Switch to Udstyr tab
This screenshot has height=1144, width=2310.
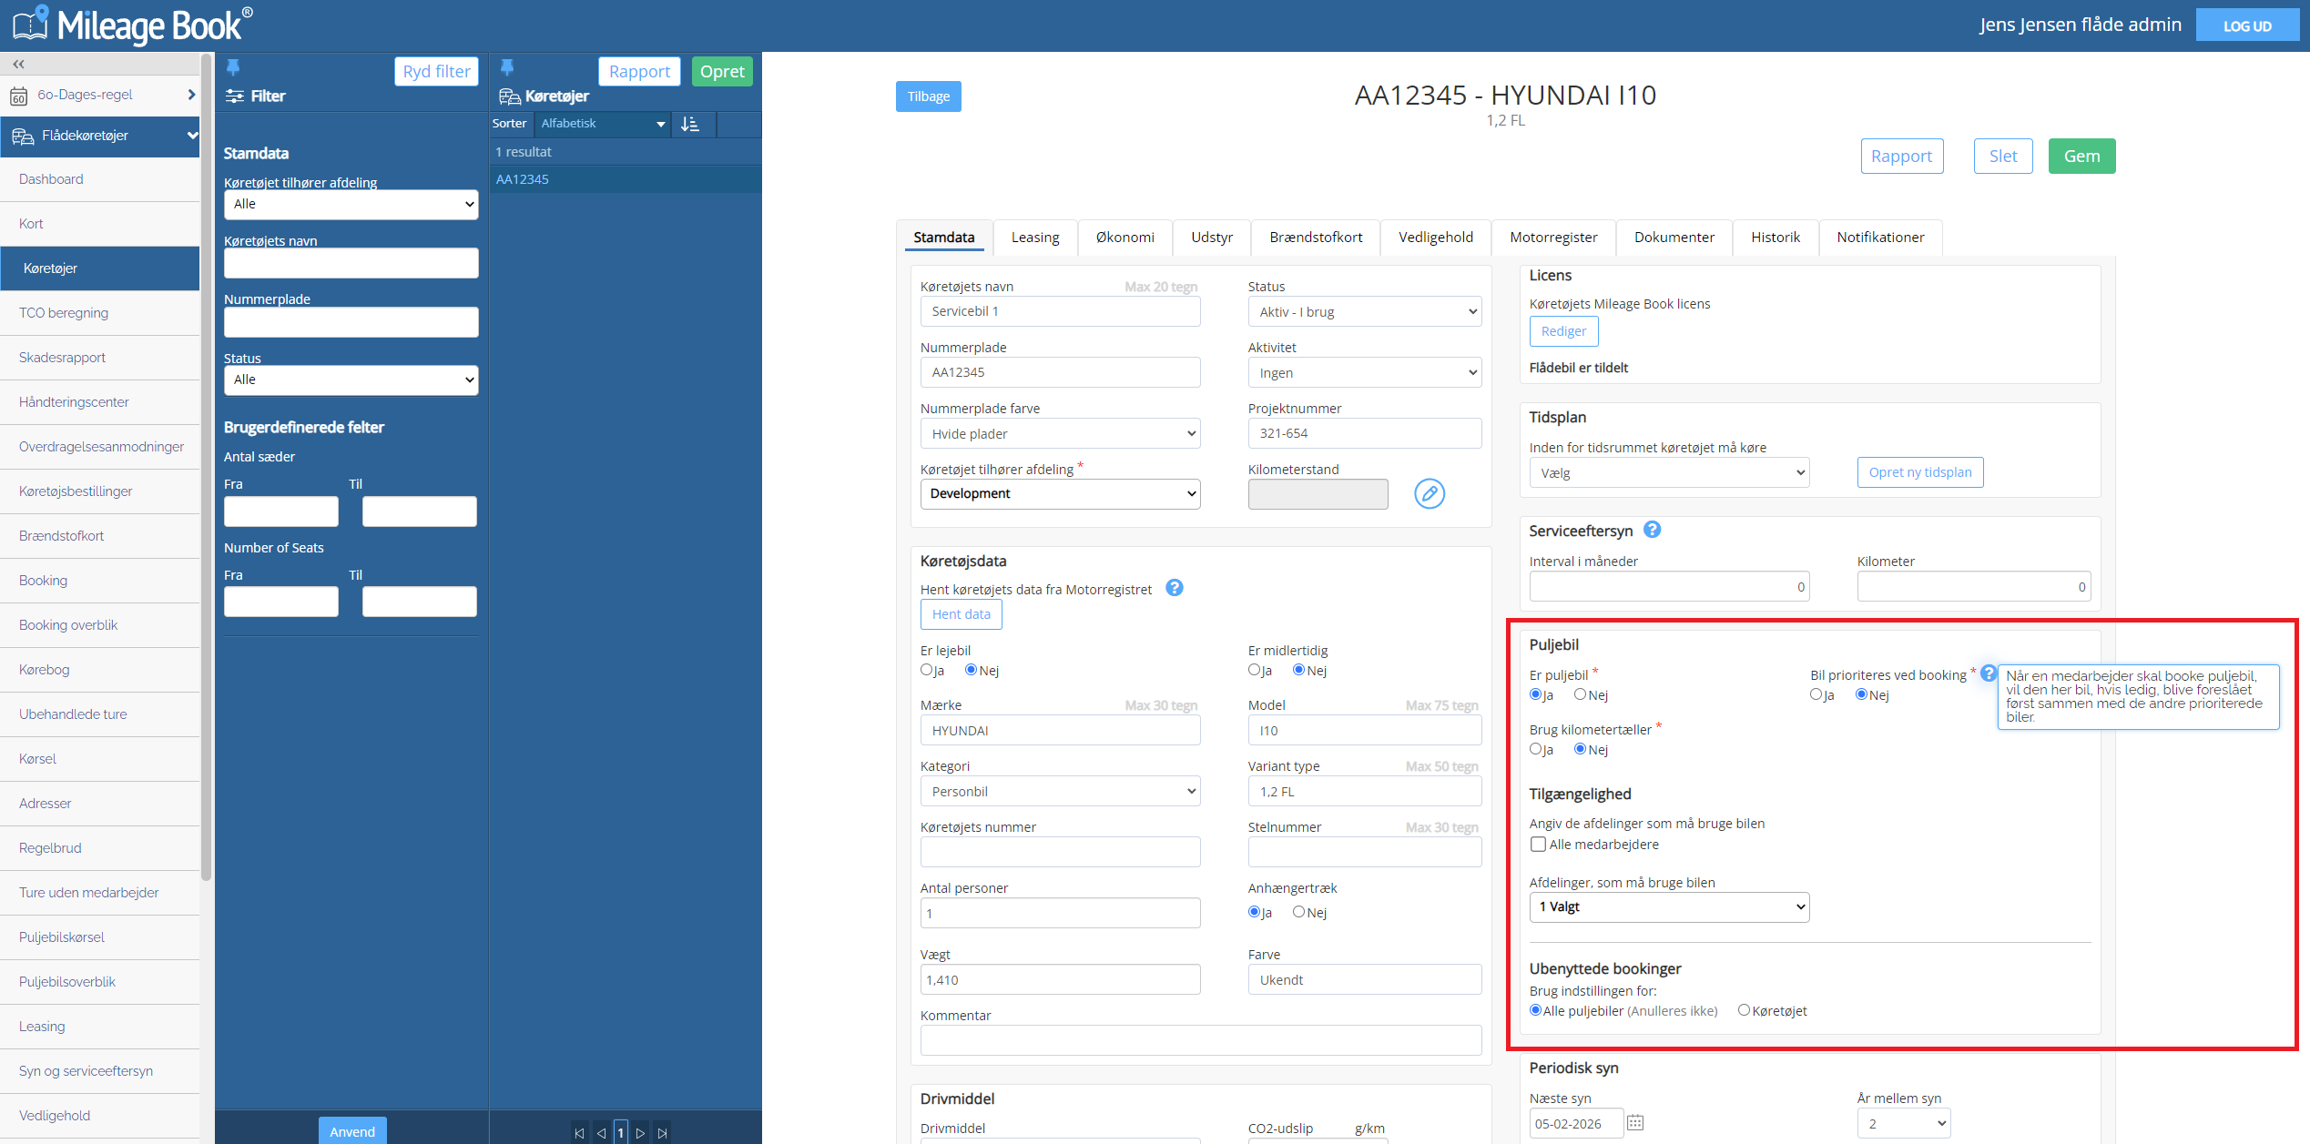tap(1212, 238)
